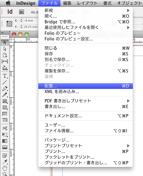This screenshot has height=176, width=143.
Task: Select the Hand tool
Action: click(5, 168)
